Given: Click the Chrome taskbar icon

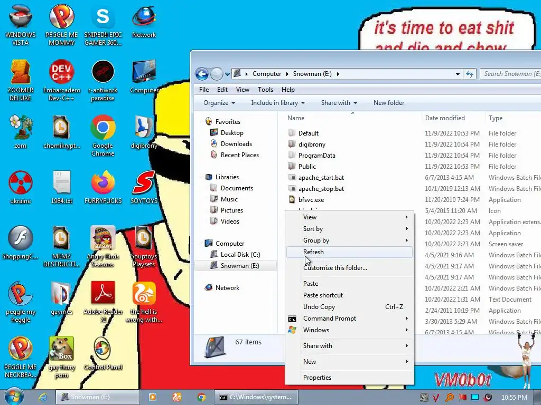Looking at the screenshot, I should tap(201, 397).
